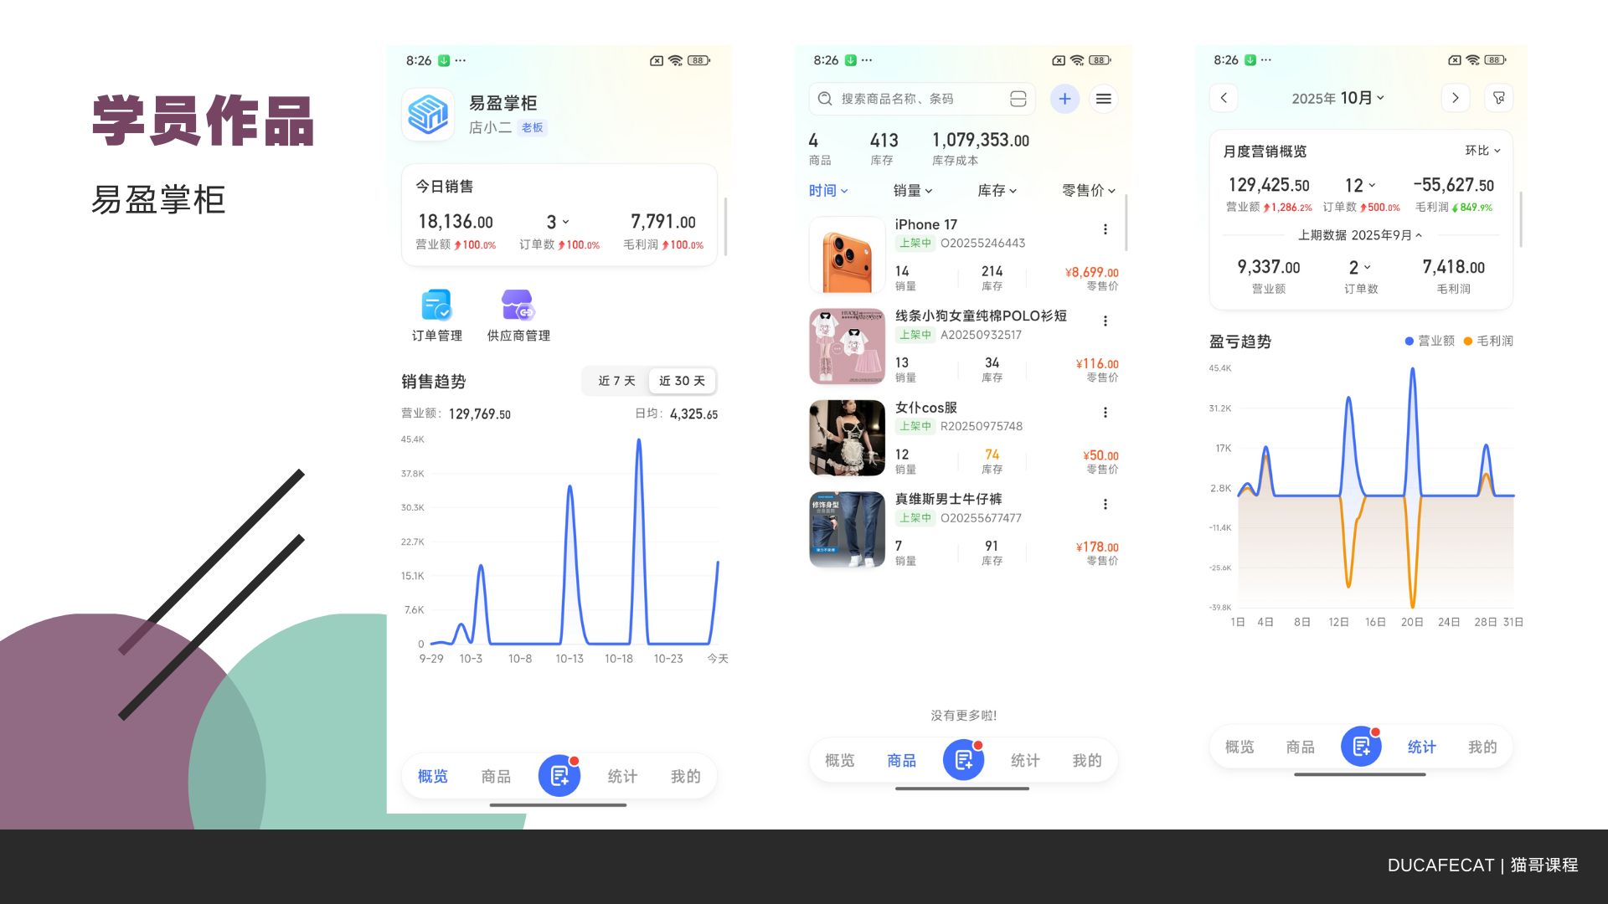The image size is (1608, 904).
Task: Open 环比 comparison dropdown
Action: click(x=1482, y=151)
